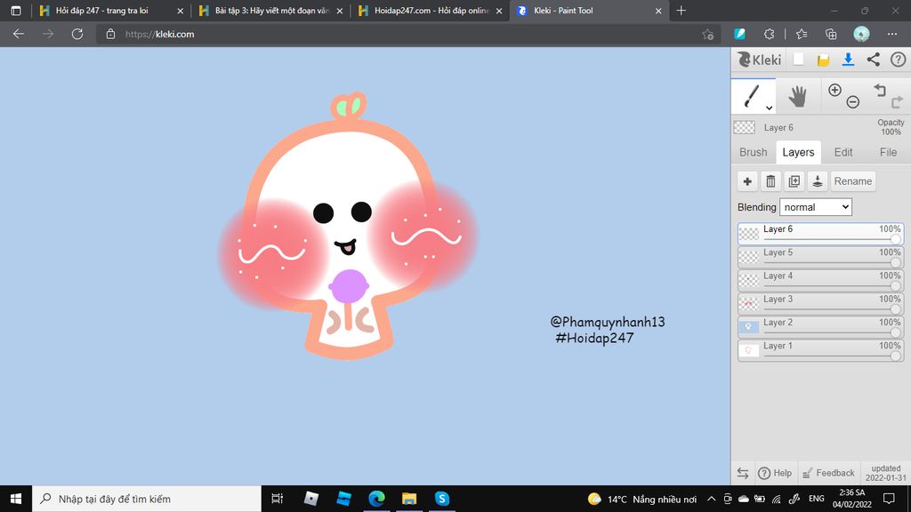Viewport: 911px width, 512px height.
Task: Click the Windows taskbar search box
Action: (x=147, y=499)
